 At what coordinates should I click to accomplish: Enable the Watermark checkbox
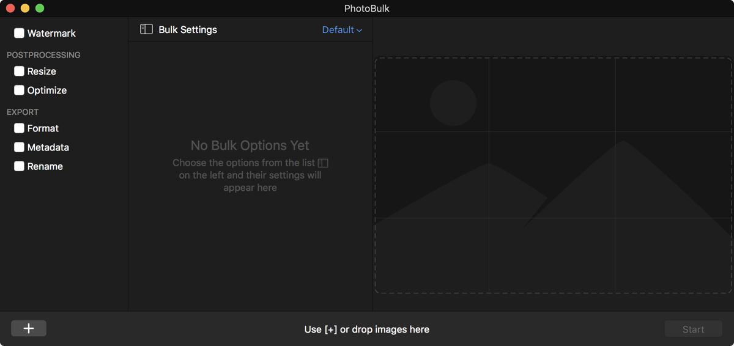pyautogui.click(x=20, y=33)
